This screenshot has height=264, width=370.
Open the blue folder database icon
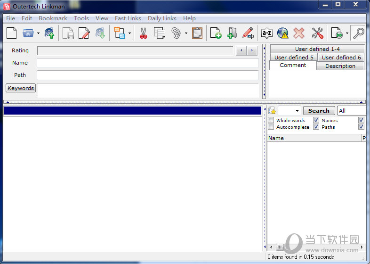pyautogui.click(x=28, y=33)
